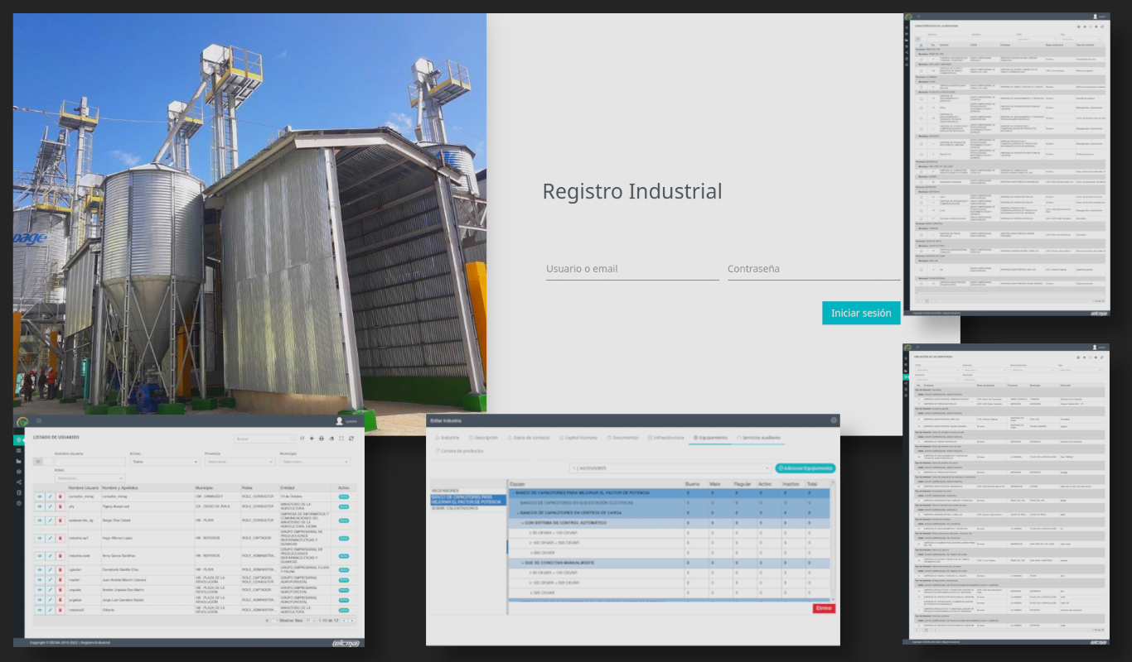
Task: Open the Capital Humano tab
Action: tap(579, 437)
